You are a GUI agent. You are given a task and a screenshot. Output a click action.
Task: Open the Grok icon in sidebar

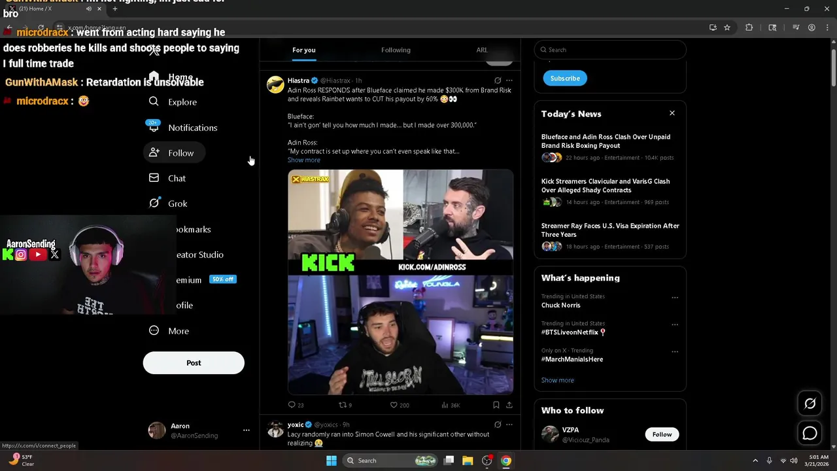click(154, 203)
